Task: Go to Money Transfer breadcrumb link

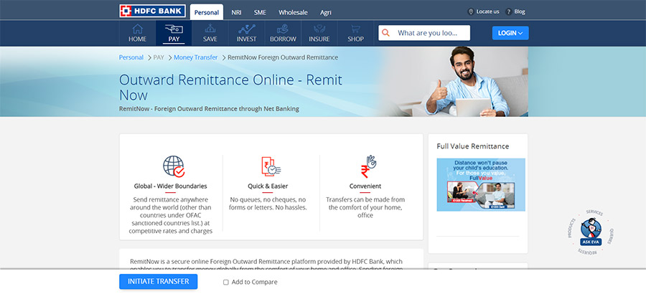Action: click(196, 57)
